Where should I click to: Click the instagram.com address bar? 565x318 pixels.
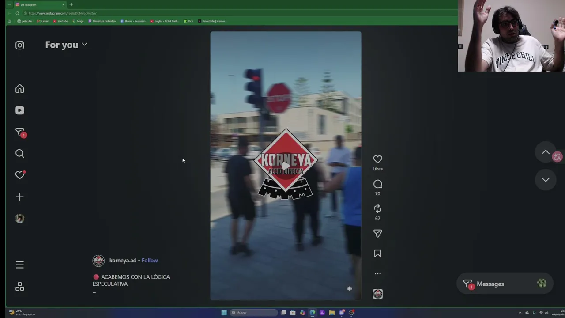[x=238, y=13]
